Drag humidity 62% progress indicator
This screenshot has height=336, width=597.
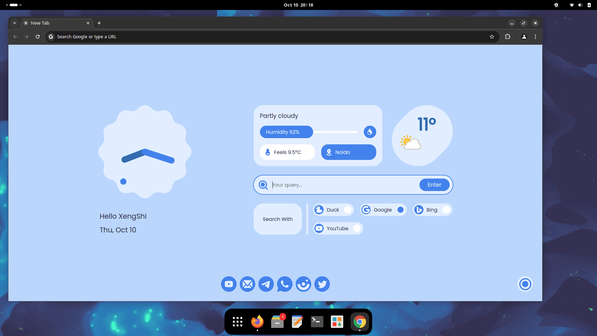[312, 132]
